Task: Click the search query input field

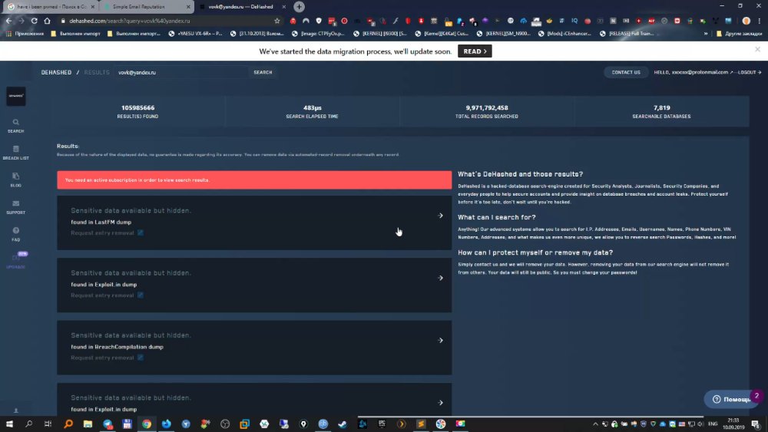Action: [180, 72]
